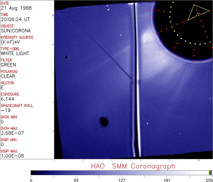
Task: Select the 0 under DISP MIN
Action: click(2, 144)
